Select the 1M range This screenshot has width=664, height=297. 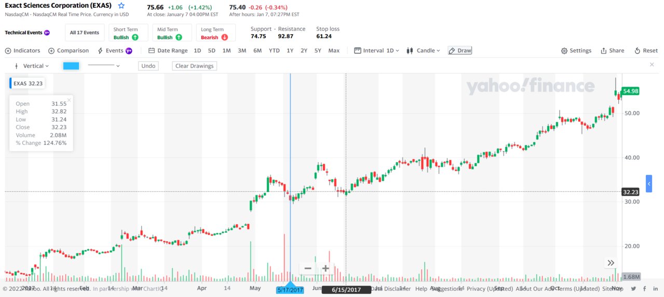[226, 50]
